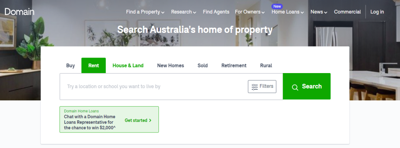Click the arrow beside Get started
Screen dimensions: 400x148
(x=150, y=121)
